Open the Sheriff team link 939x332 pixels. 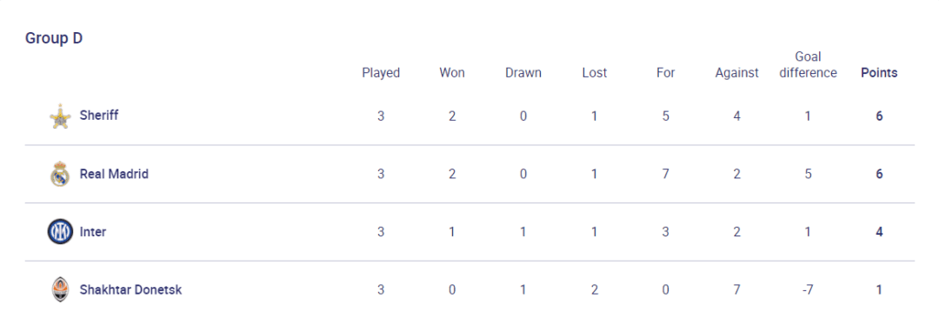99,116
